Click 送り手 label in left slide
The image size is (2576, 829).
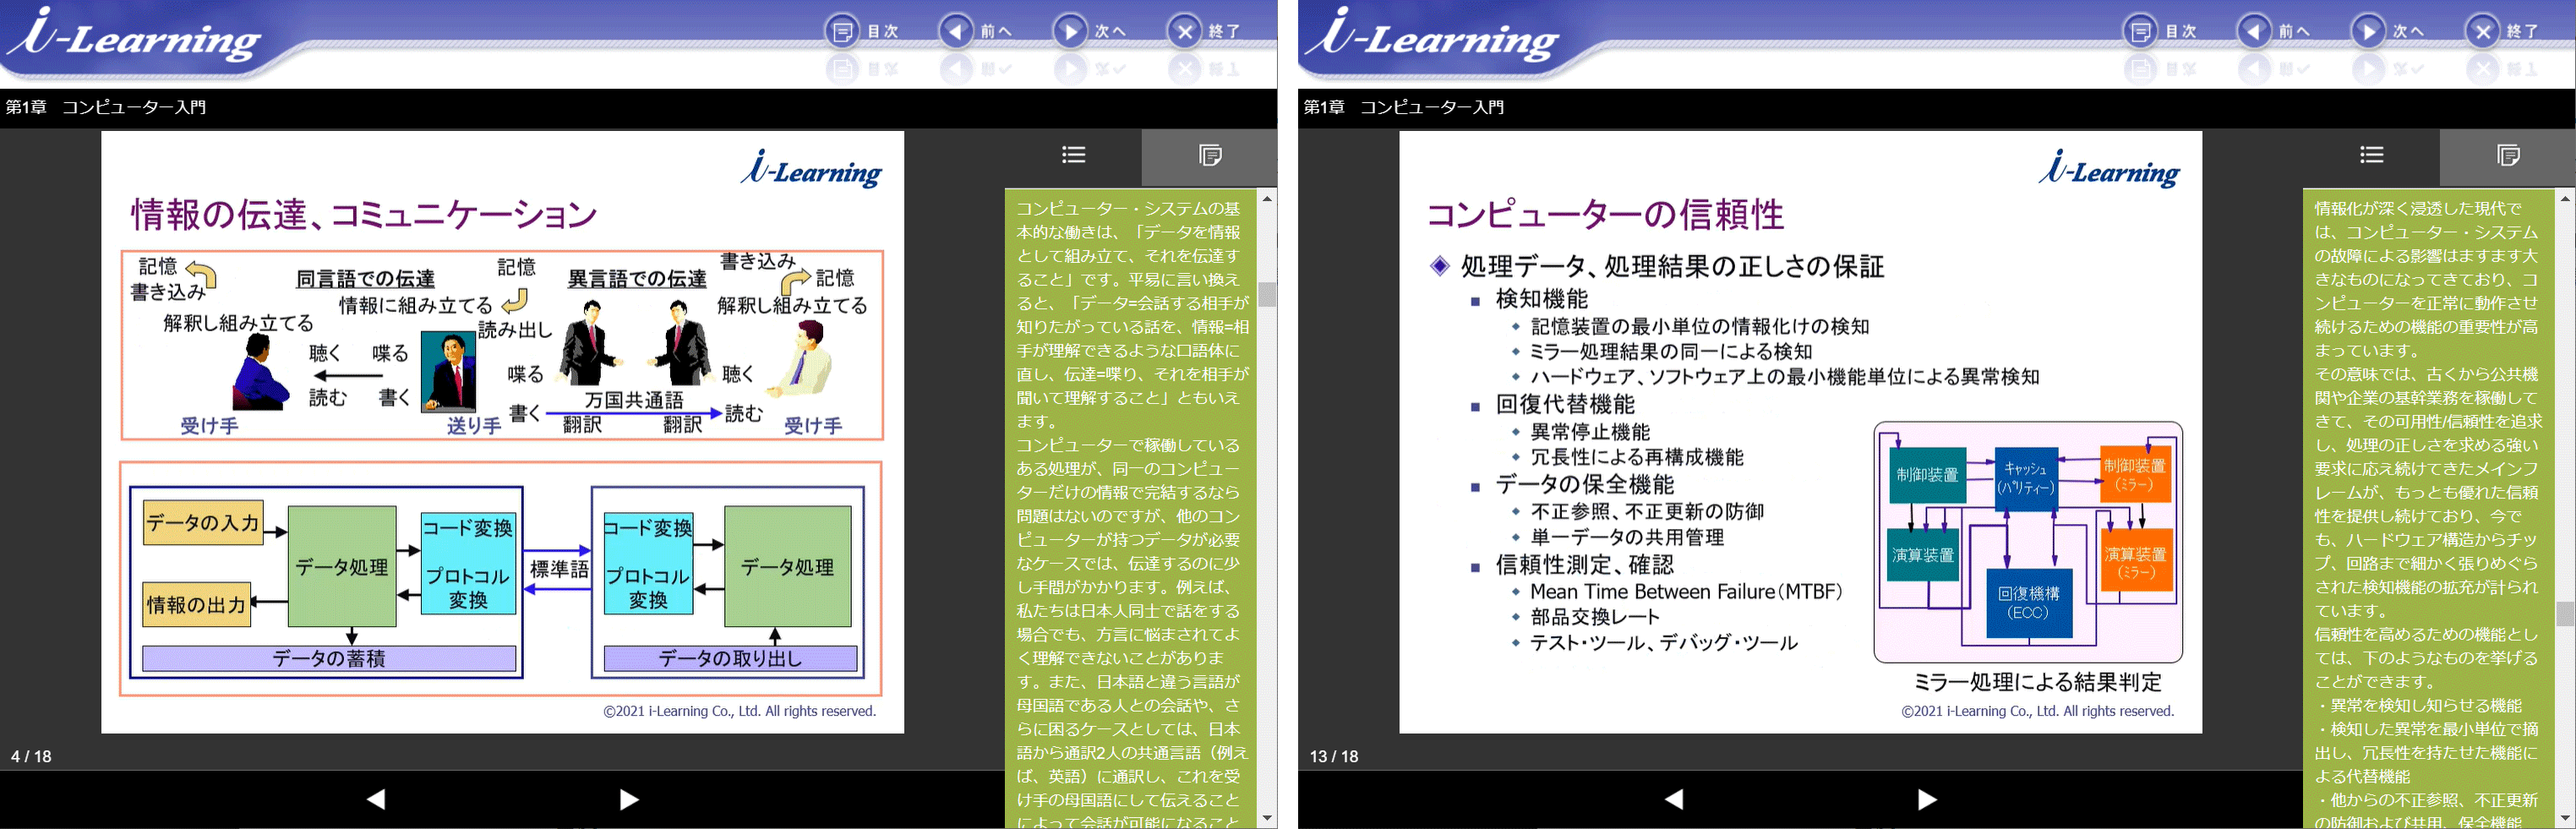point(474,425)
